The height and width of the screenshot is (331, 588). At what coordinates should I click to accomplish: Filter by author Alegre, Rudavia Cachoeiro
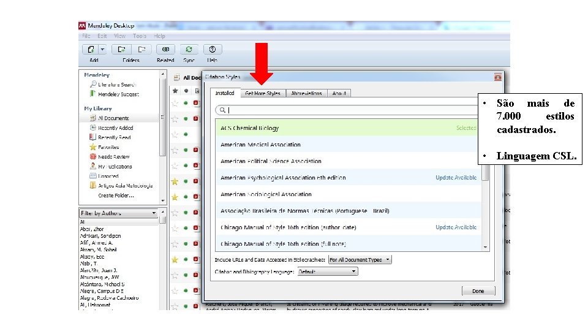[x=109, y=298]
